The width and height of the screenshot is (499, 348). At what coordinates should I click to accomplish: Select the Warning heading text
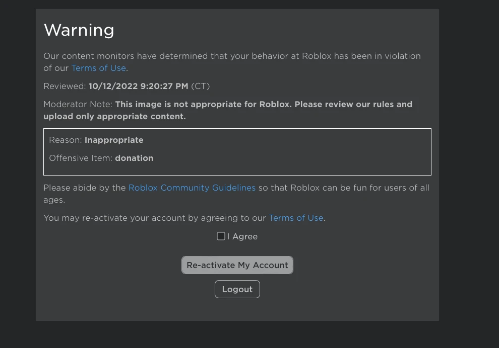79,30
